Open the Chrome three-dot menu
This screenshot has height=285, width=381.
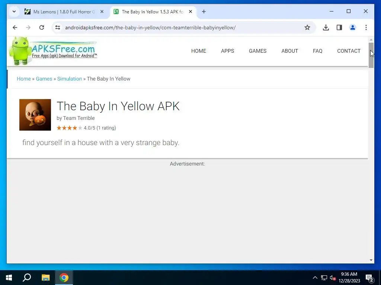[366, 27]
